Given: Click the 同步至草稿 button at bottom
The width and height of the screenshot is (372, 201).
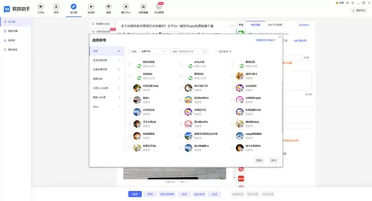Looking at the screenshot, I should coord(167,194).
